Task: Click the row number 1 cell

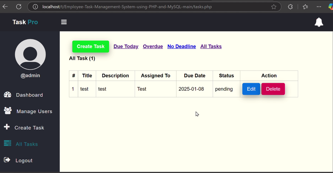Action: [73, 89]
